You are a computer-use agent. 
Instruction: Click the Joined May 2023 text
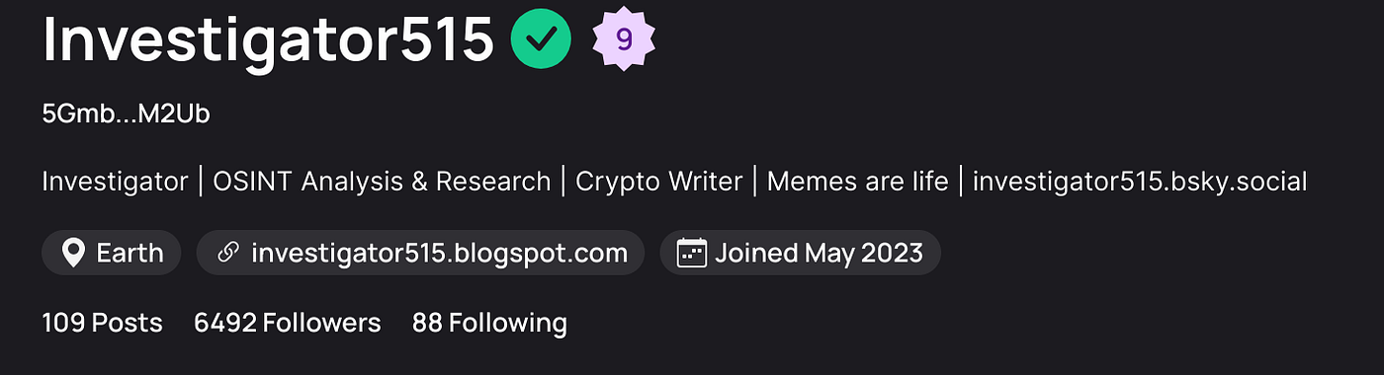[820, 254]
